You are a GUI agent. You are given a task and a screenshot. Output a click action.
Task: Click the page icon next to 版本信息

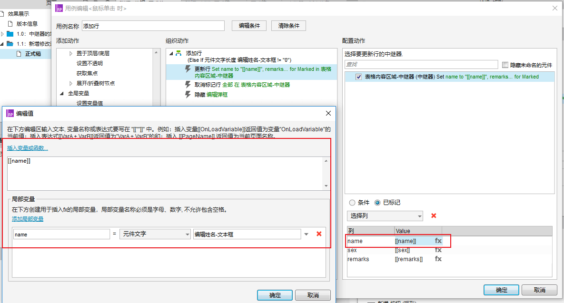(10, 24)
